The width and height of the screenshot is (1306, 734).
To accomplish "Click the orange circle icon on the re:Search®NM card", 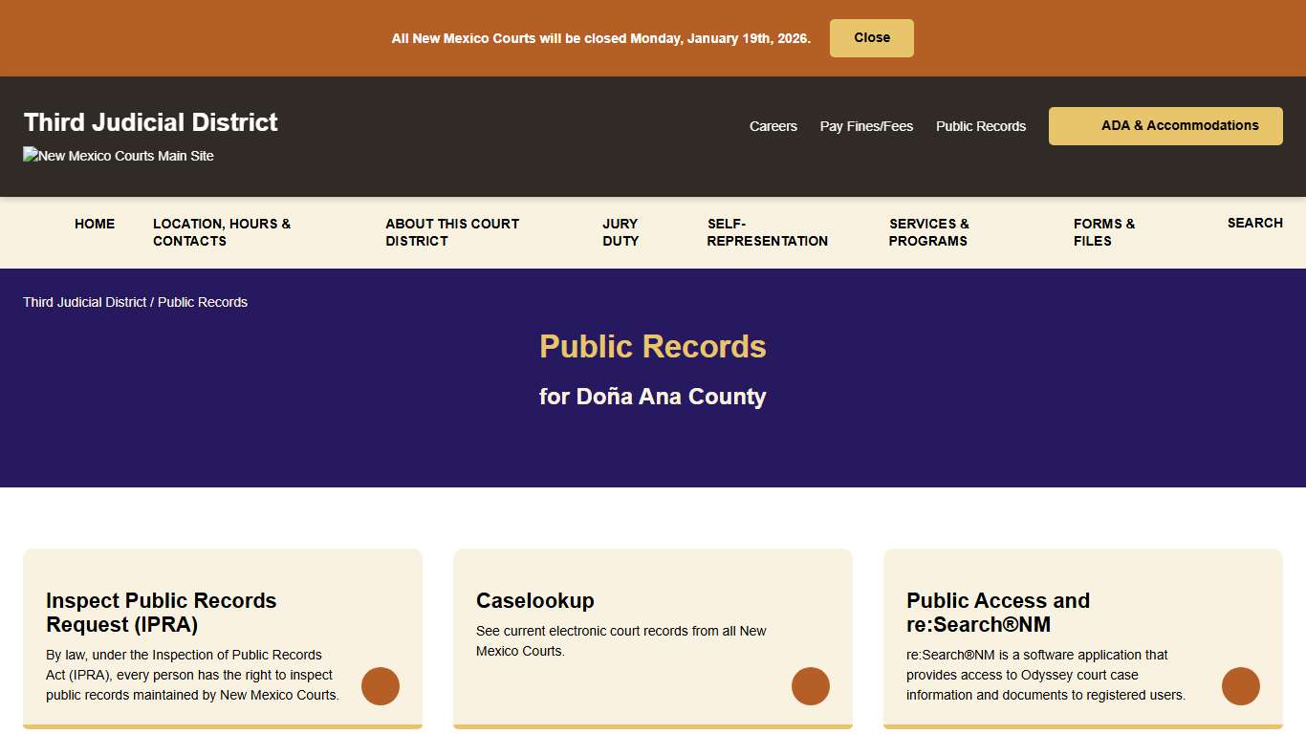I will point(1241,686).
